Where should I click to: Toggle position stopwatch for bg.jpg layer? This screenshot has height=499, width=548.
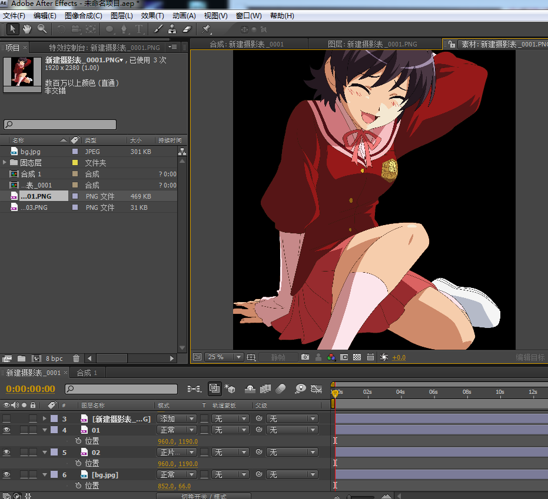(x=78, y=485)
